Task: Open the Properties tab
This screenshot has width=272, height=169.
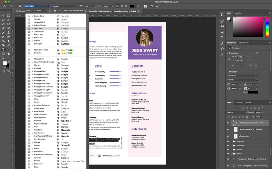Action: click(x=231, y=43)
